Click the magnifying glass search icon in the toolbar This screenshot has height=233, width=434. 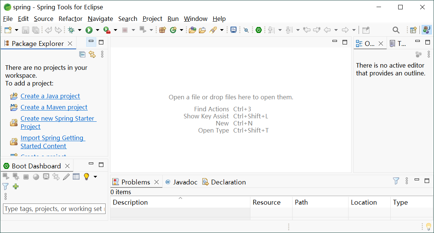[x=396, y=30]
